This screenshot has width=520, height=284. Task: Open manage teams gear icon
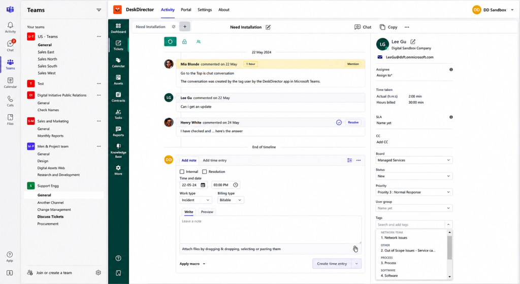[98, 272]
